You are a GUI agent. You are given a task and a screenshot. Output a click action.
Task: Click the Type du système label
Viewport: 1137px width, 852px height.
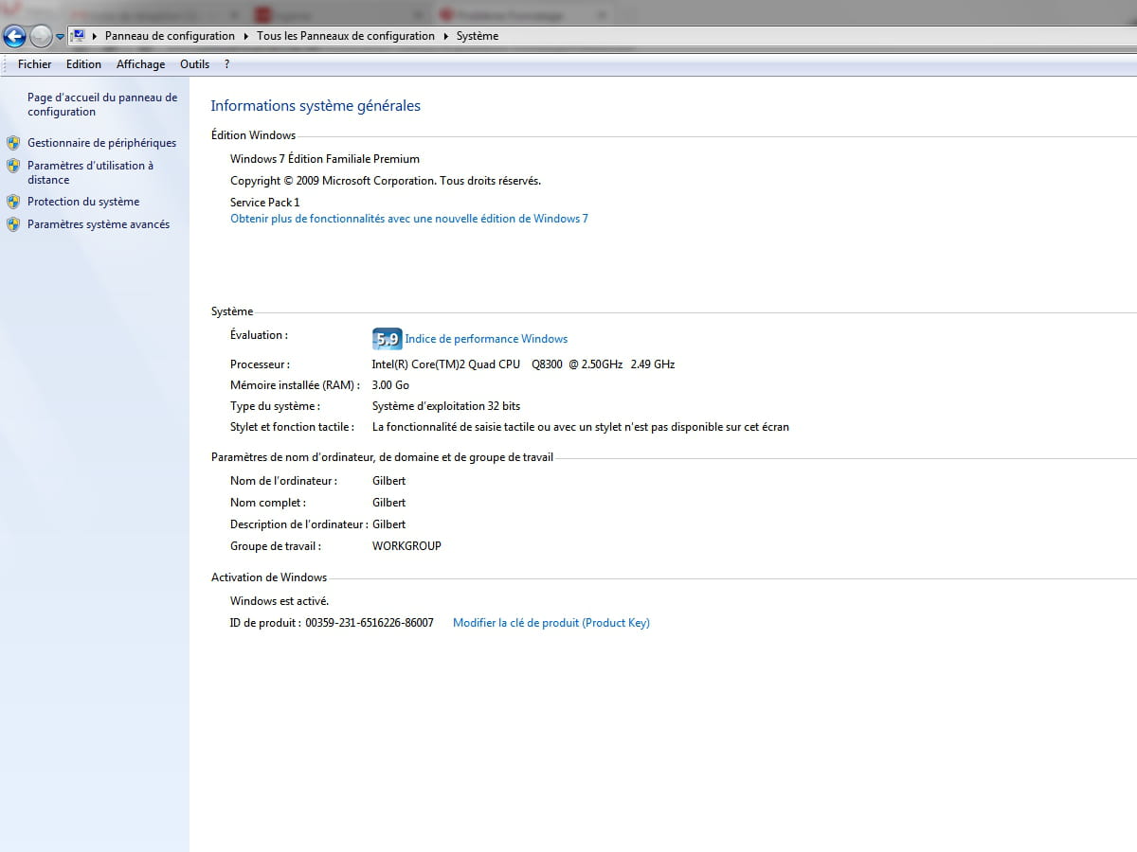(x=275, y=406)
